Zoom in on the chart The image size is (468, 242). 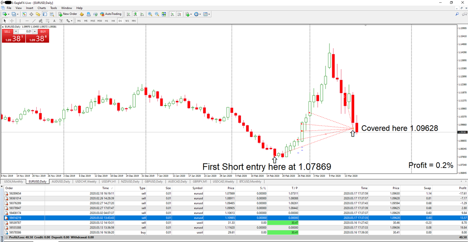[x=150, y=14]
